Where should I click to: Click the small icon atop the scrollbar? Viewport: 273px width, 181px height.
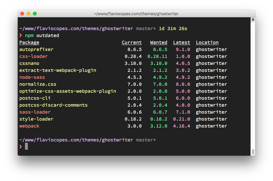pos(253,20)
